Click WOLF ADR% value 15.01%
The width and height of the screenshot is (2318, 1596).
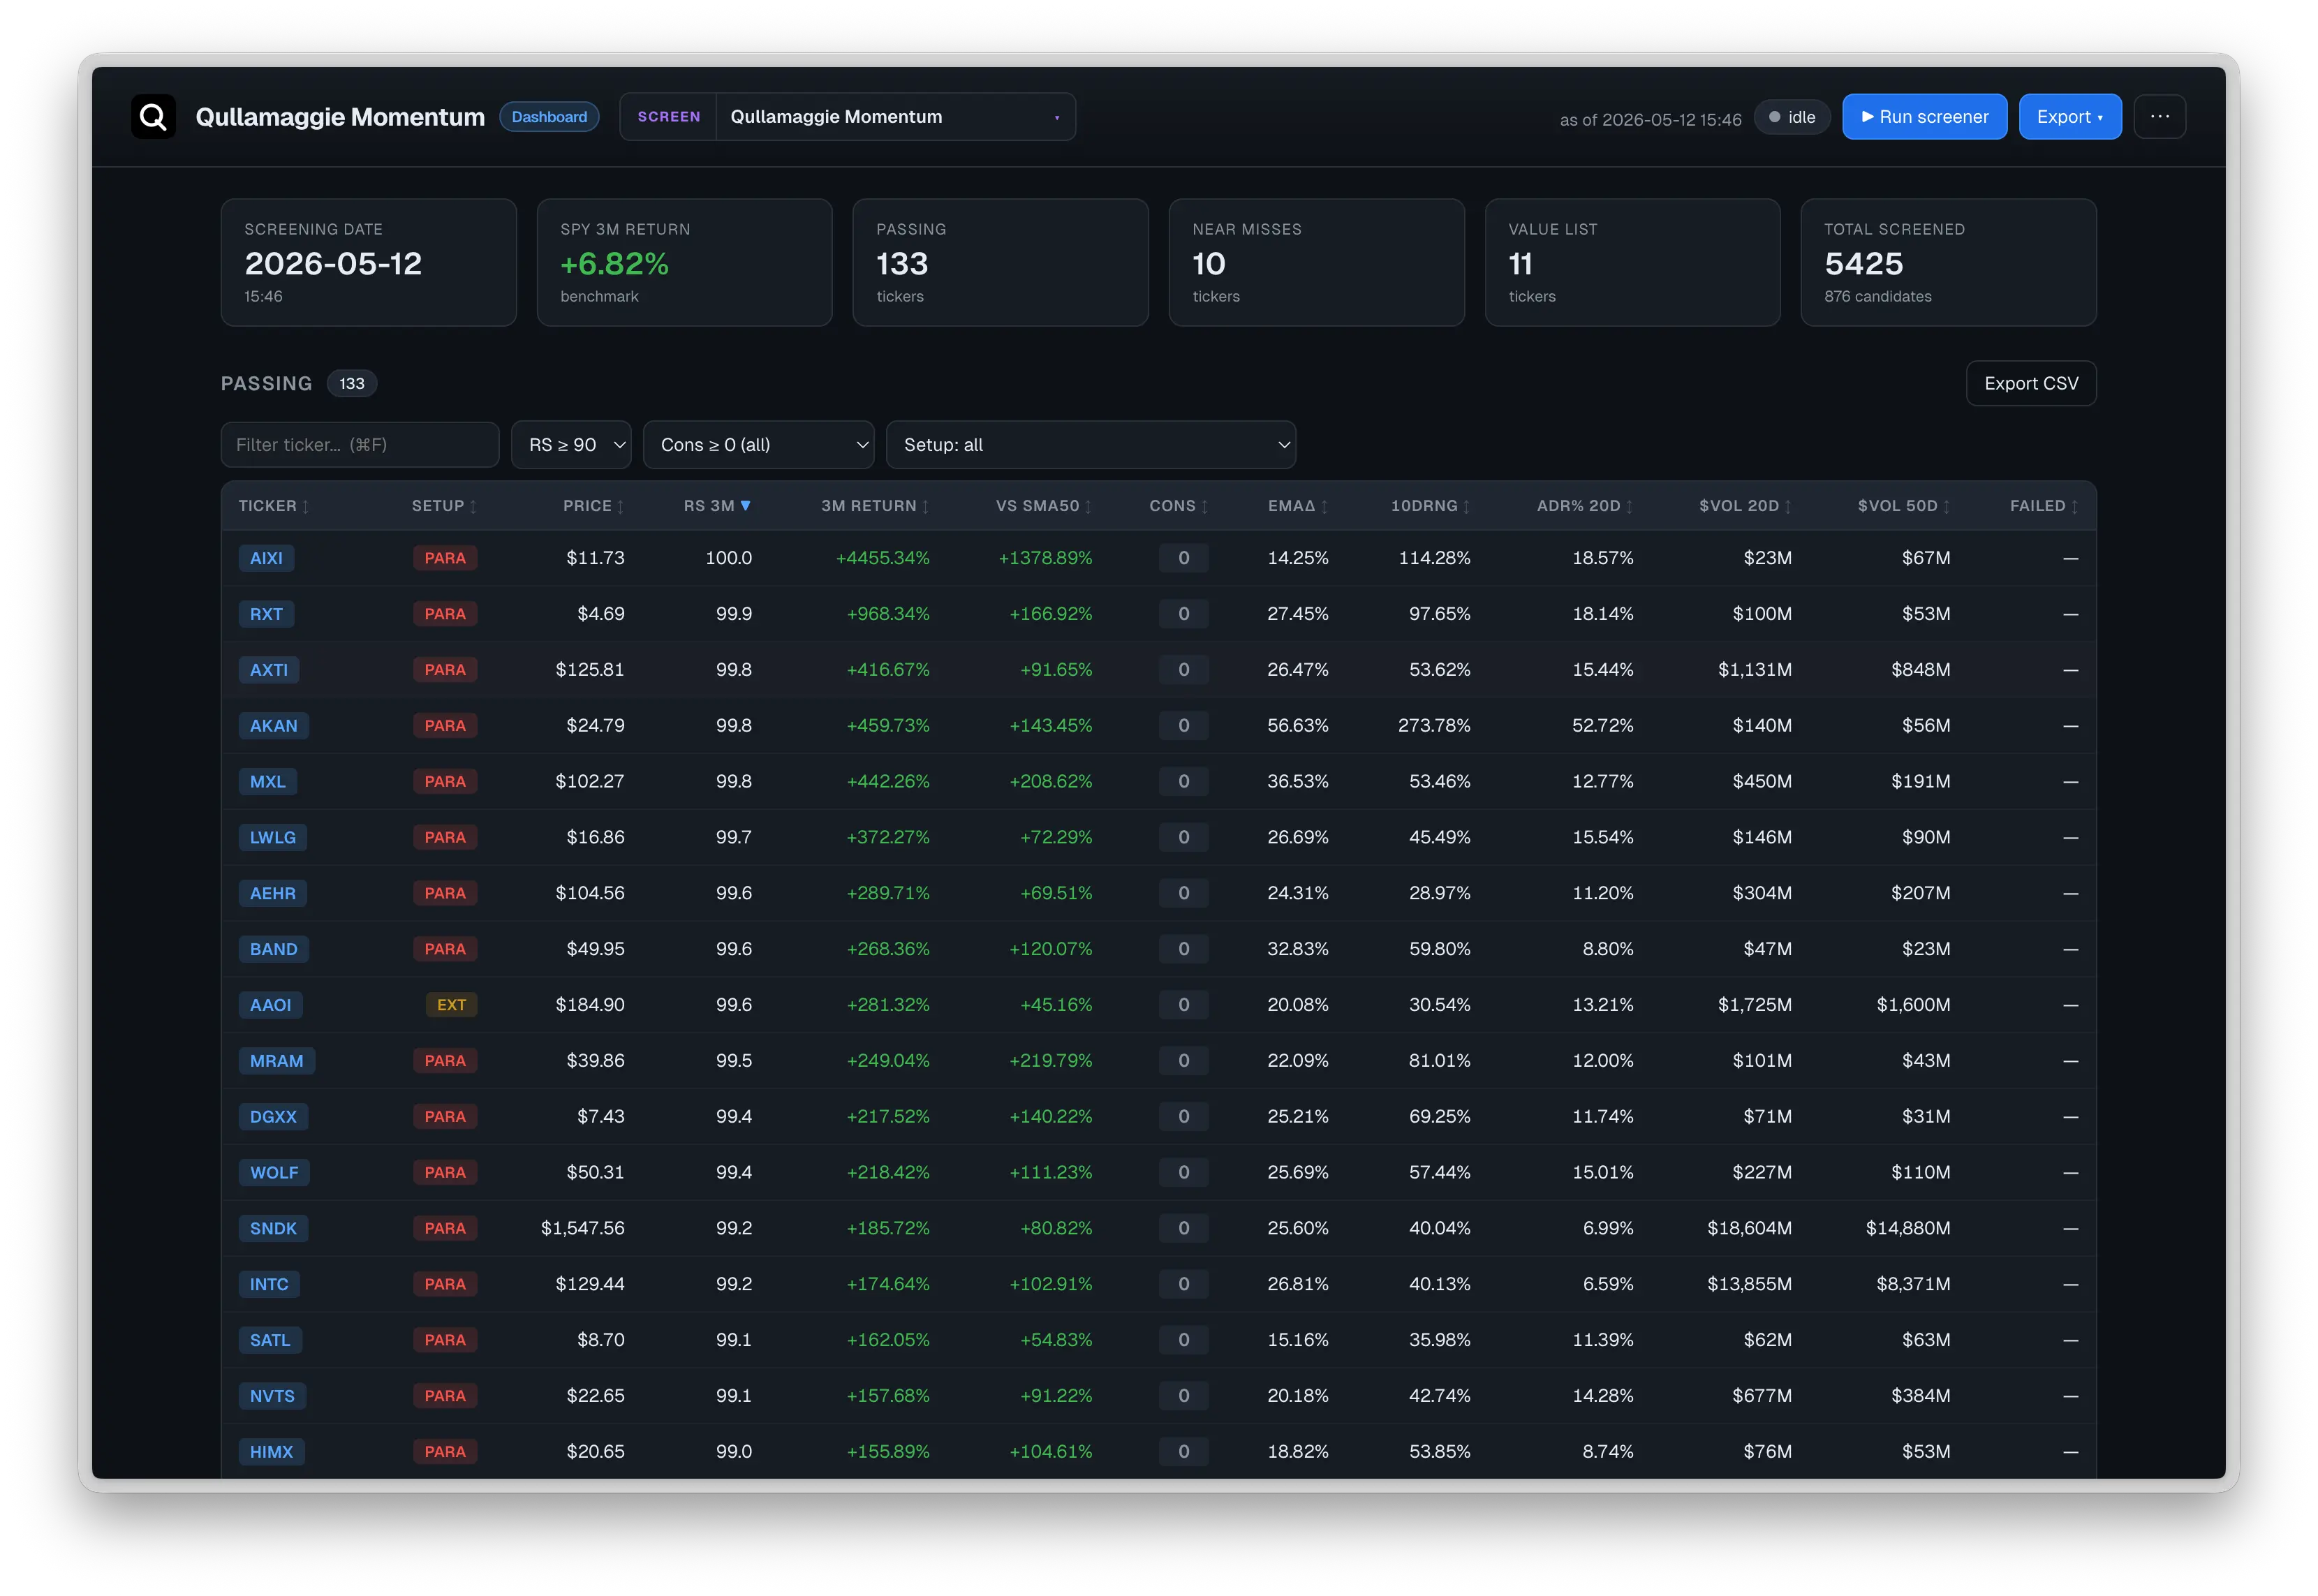pyautogui.click(x=1603, y=1173)
